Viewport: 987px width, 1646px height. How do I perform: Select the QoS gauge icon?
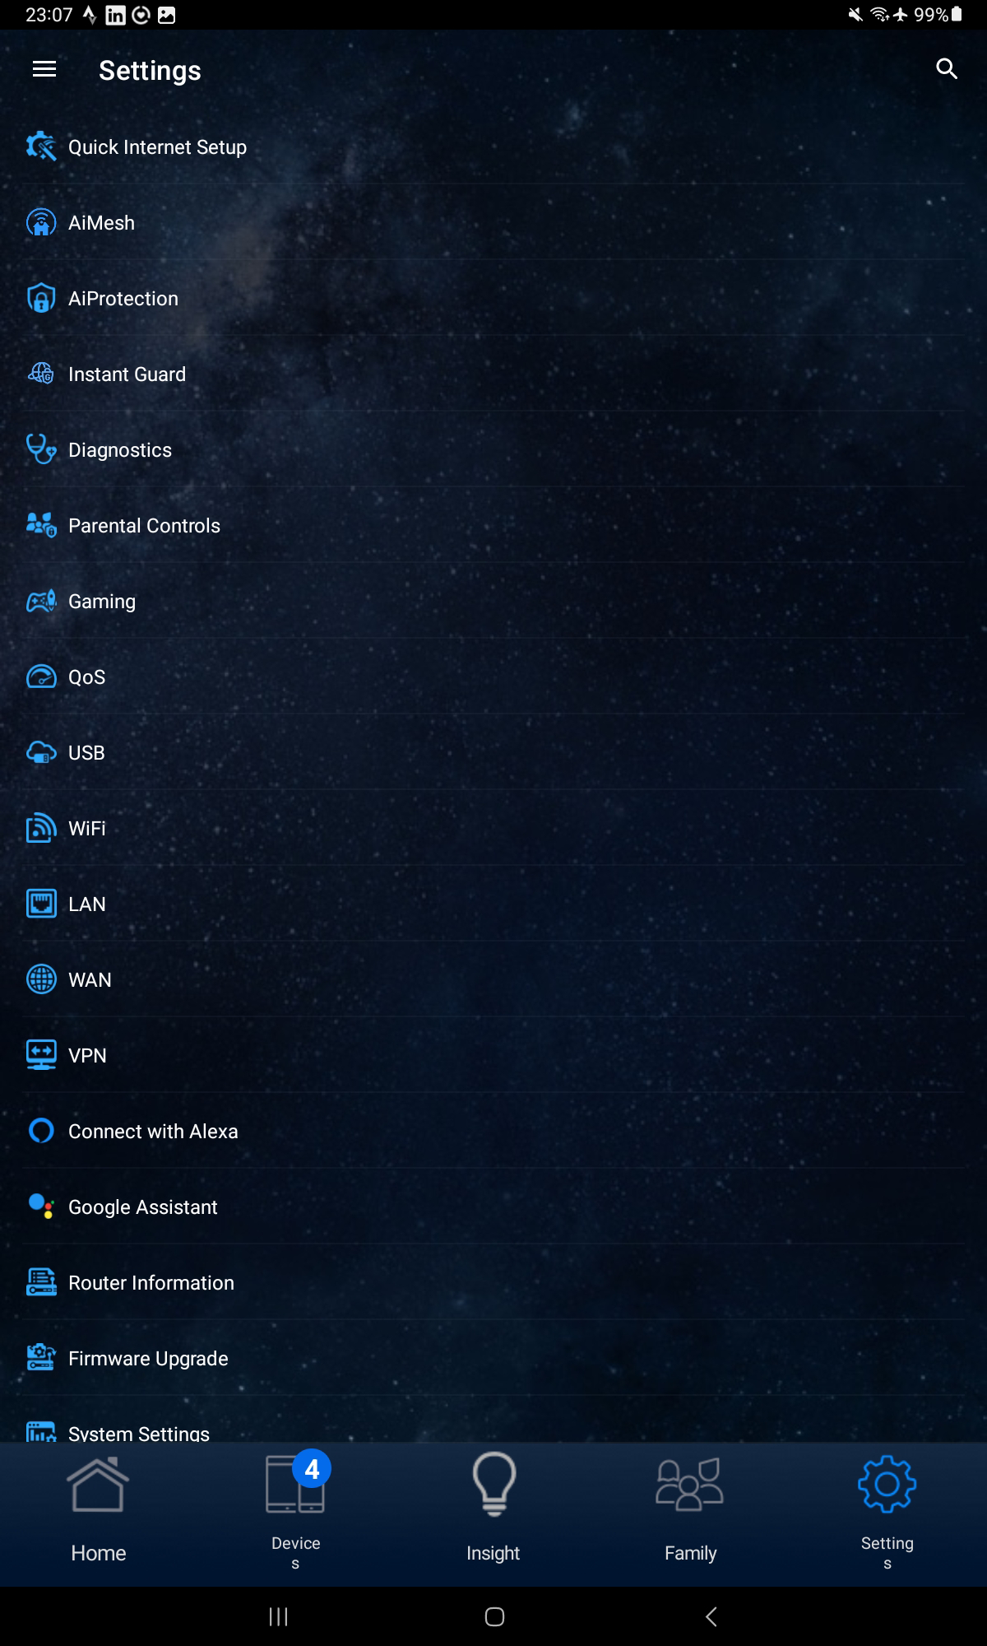tap(41, 677)
